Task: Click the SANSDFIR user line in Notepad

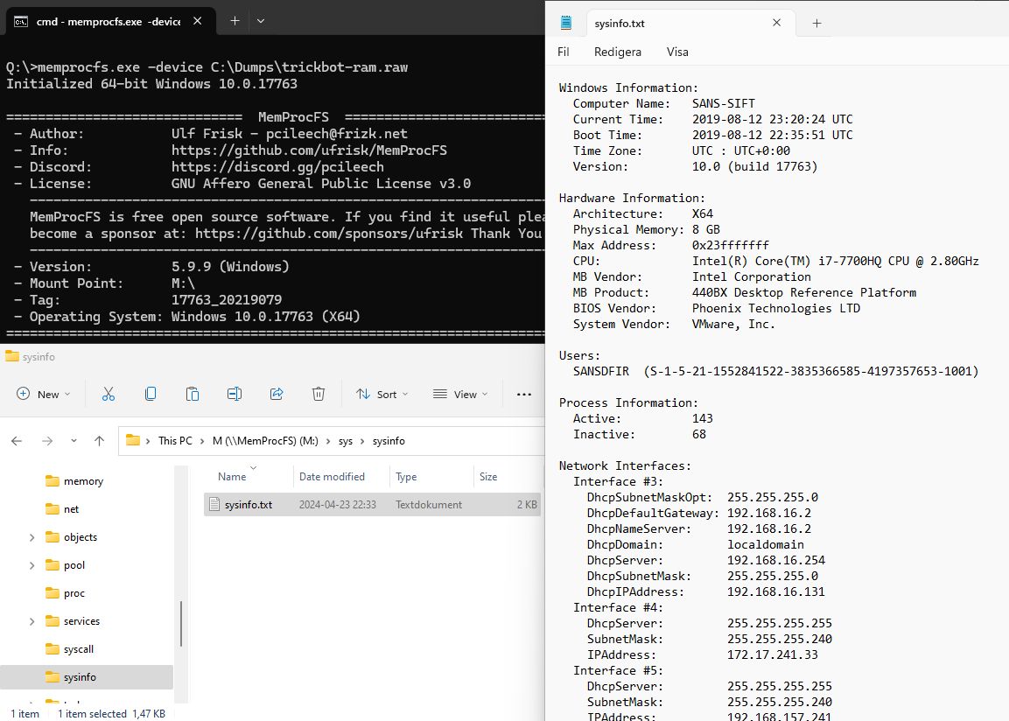Action: point(776,371)
